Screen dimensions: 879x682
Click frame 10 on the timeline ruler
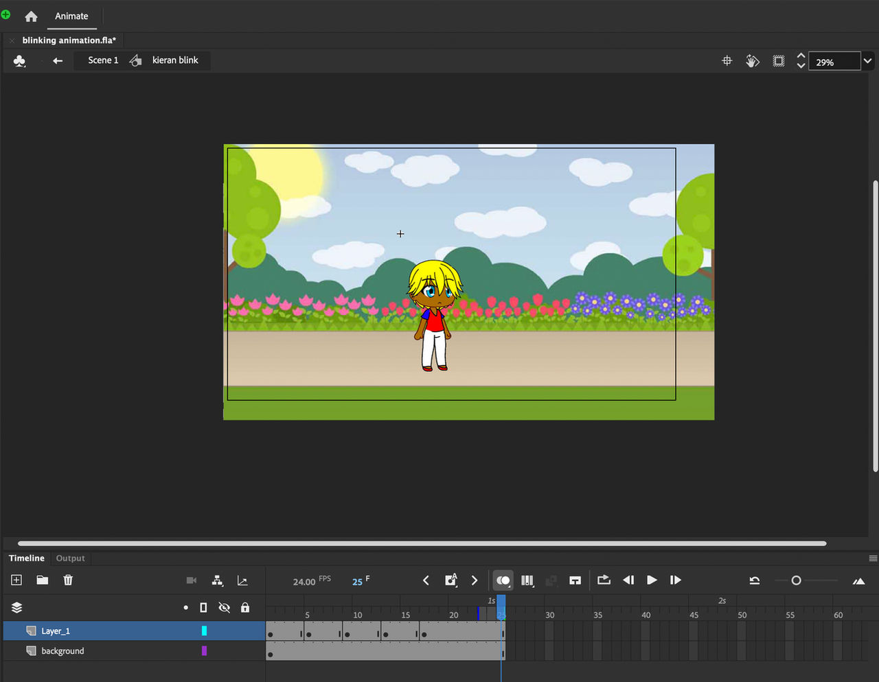click(x=358, y=615)
